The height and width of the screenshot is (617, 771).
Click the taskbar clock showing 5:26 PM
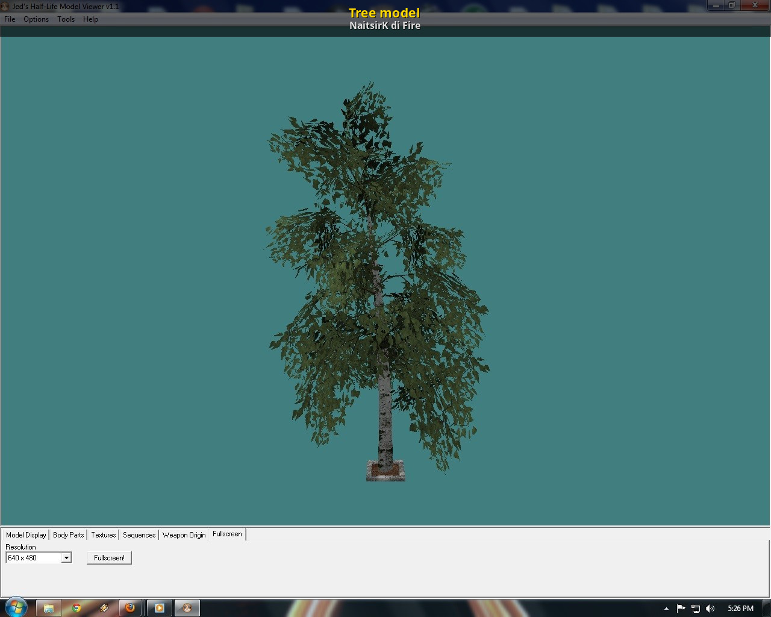coord(740,609)
